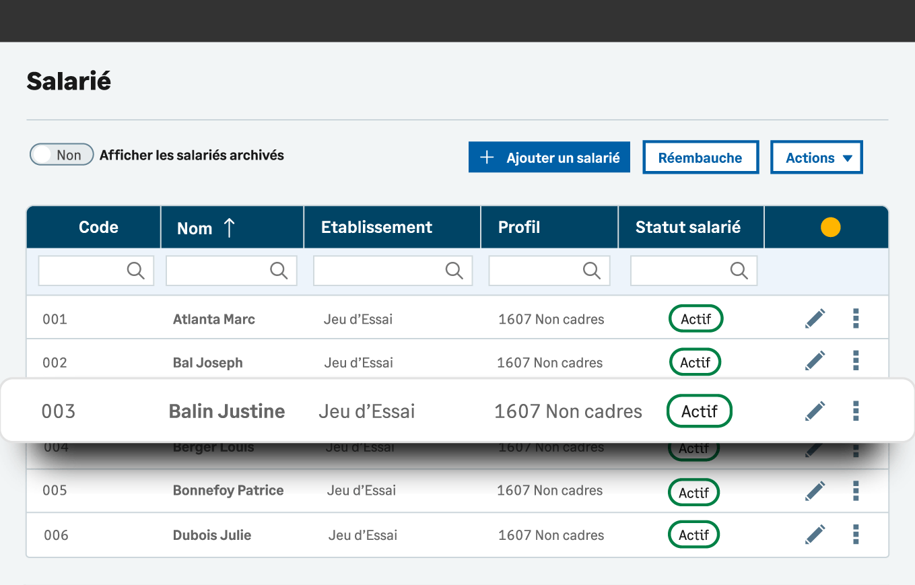The image size is (915, 585).
Task: Open three-dot menu for Balin Justine
Action: click(856, 411)
